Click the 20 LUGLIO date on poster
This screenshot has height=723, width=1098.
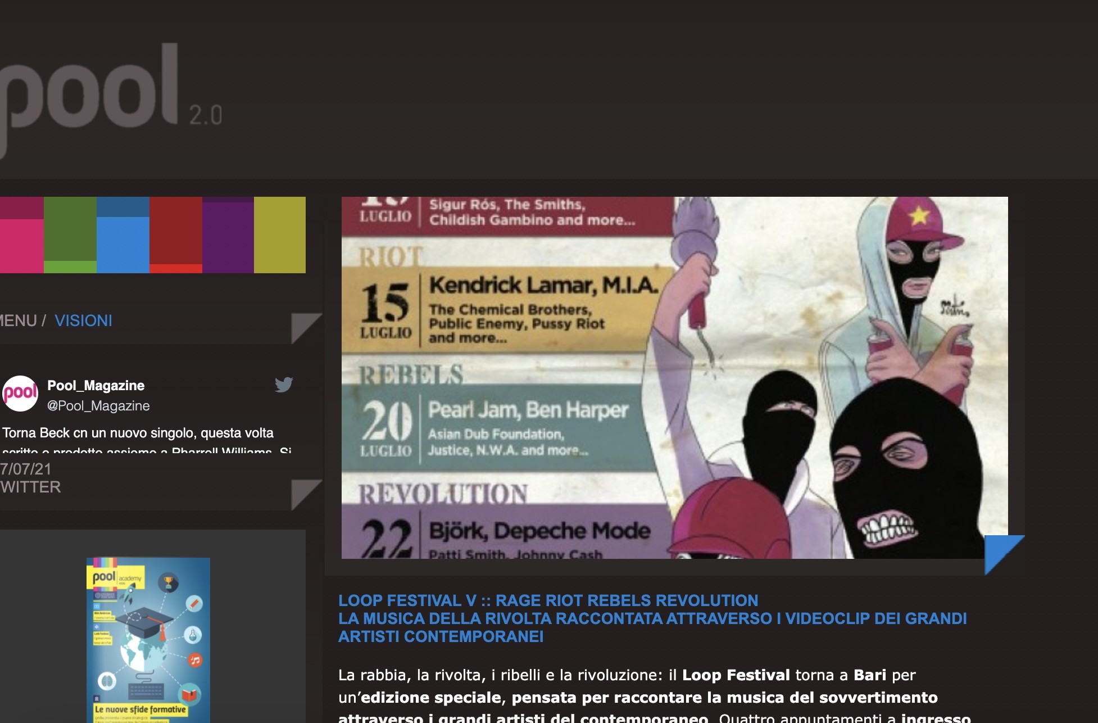(x=386, y=429)
